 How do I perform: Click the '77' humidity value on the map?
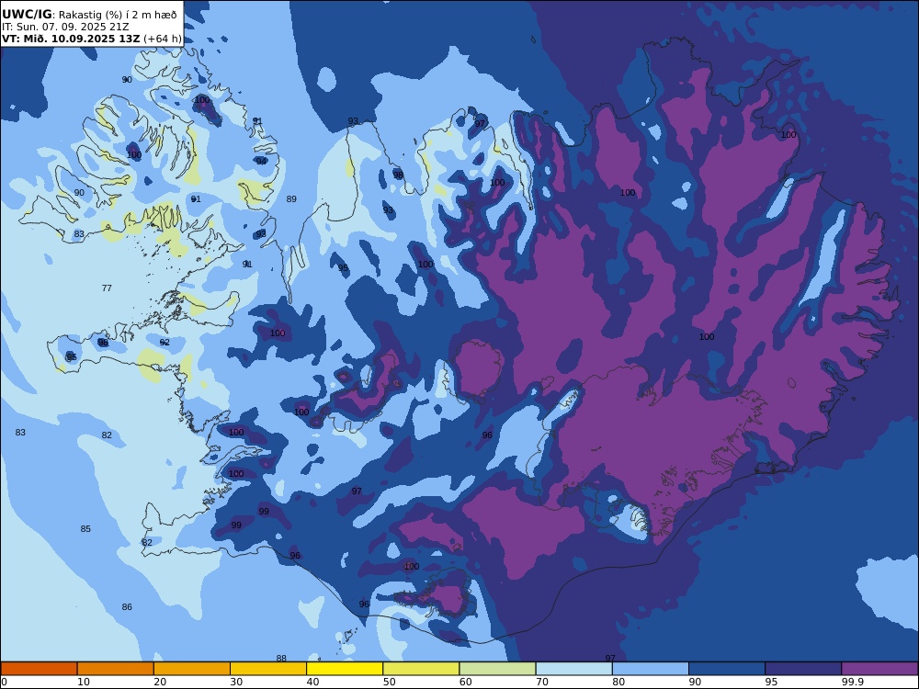point(107,288)
